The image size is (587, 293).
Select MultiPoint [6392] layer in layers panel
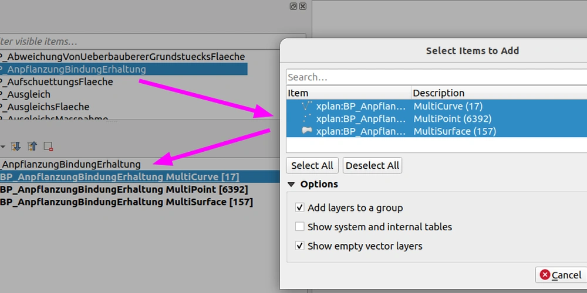[x=124, y=189]
